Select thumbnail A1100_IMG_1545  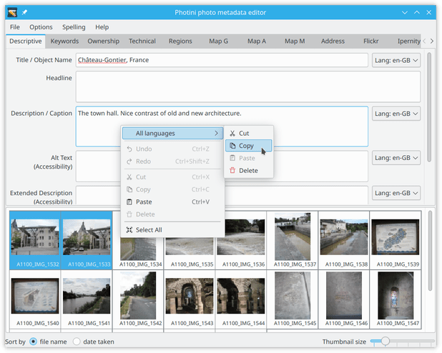tap(293, 299)
